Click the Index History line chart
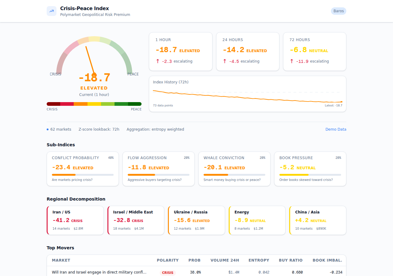This screenshot has width=393, height=276. [x=247, y=96]
